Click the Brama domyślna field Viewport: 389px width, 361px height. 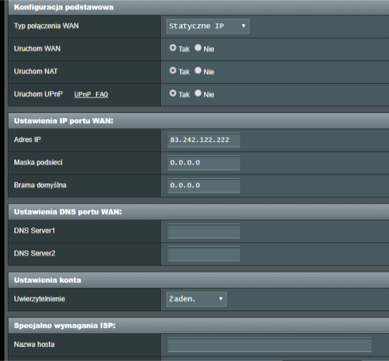204,185
